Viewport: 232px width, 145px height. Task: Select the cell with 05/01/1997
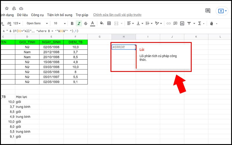(x=51, y=77)
